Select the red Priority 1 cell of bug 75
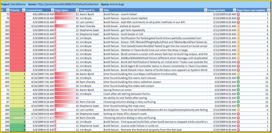The width and height of the screenshot is (272, 133). (x=18, y=14)
